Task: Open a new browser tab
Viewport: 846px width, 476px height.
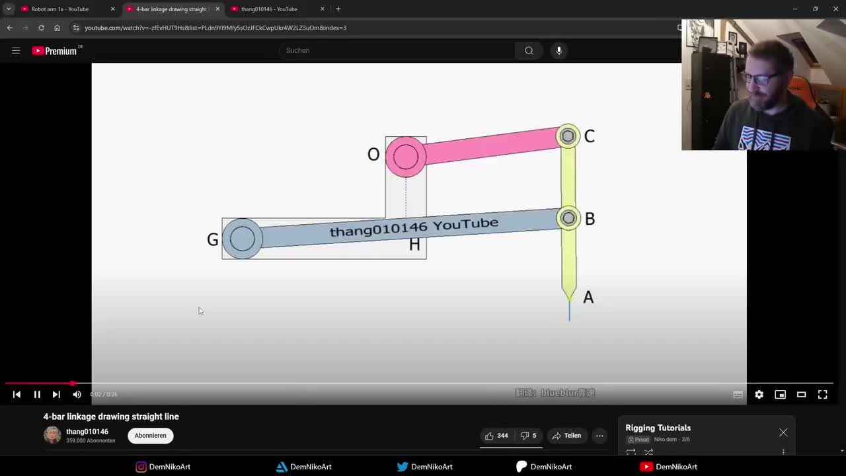Action: click(338, 9)
